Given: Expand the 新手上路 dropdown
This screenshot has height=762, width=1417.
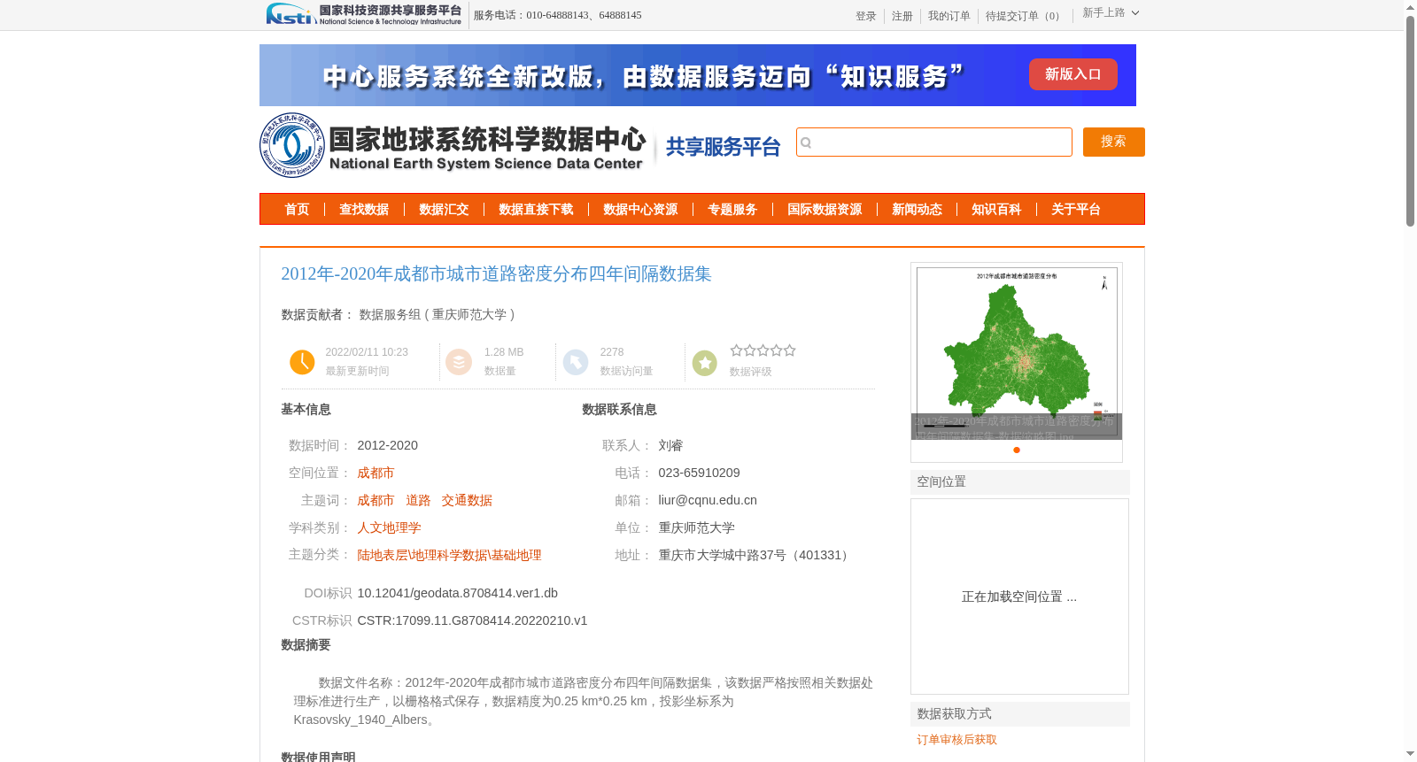Looking at the screenshot, I should 1111,12.
